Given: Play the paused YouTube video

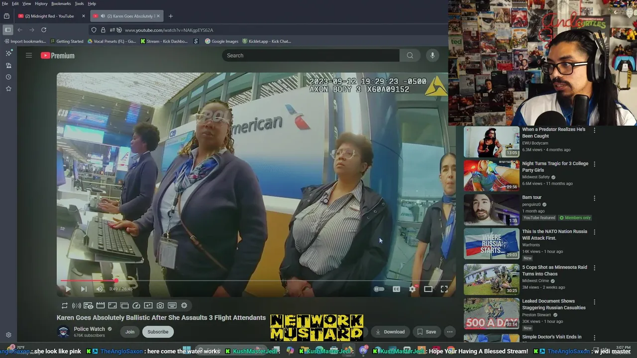Looking at the screenshot, I should 68,289.
